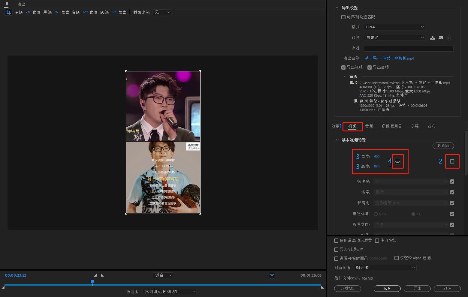Open the 源范围 dropdown
This screenshot has width=468, height=297.
pyautogui.click(x=170, y=291)
